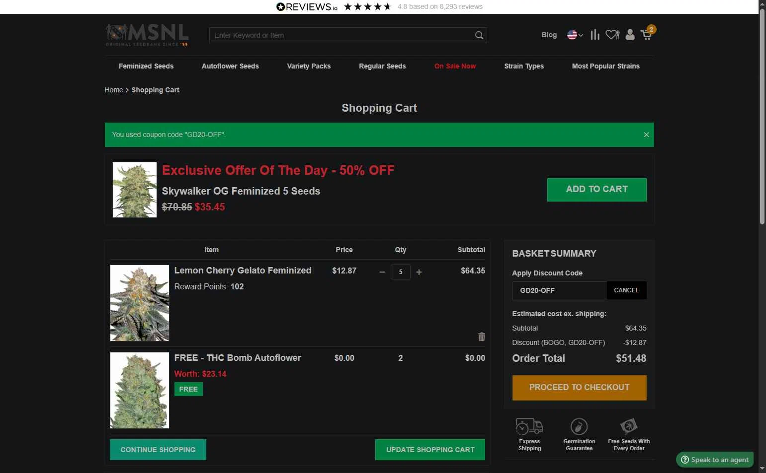The image size is (766, 473).
Task: Open the compare products bars icon
Action: point(595,35)
